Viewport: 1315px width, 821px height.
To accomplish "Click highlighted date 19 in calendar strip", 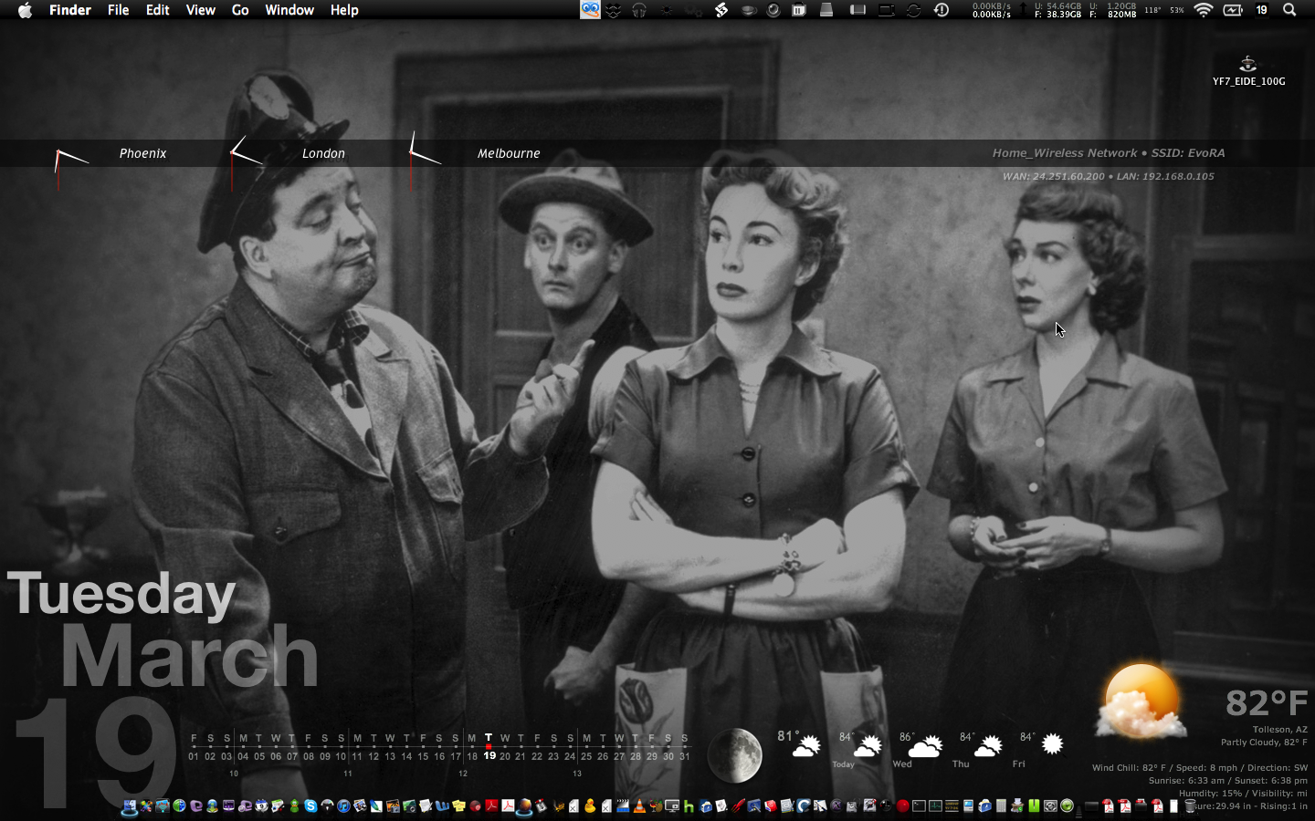I will point(489,756).
